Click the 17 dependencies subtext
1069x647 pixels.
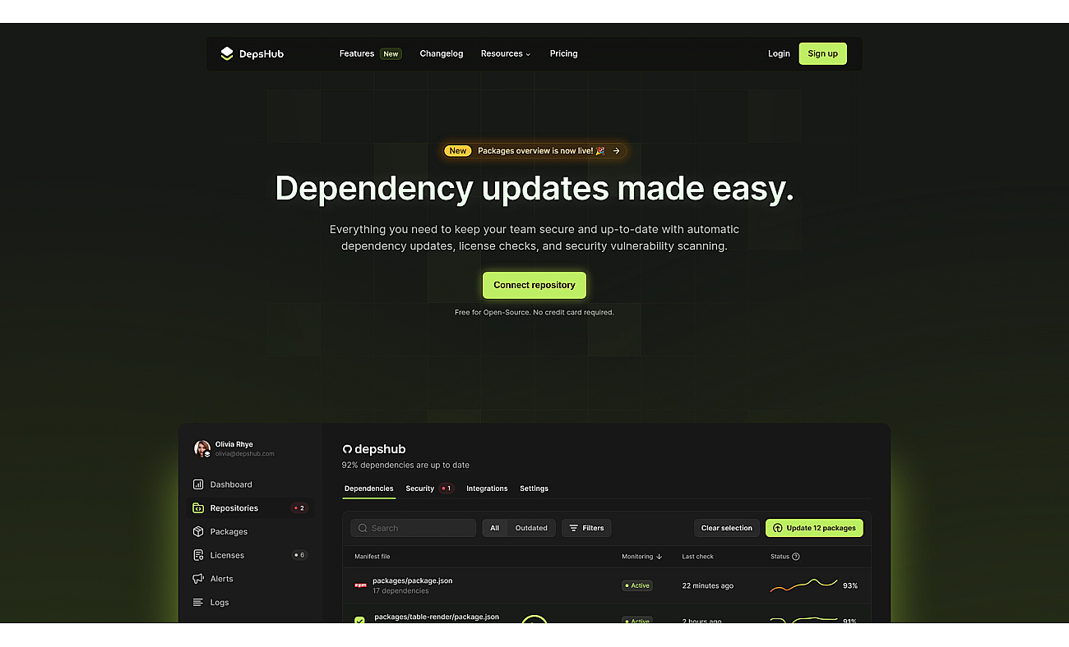click(400, 591)
